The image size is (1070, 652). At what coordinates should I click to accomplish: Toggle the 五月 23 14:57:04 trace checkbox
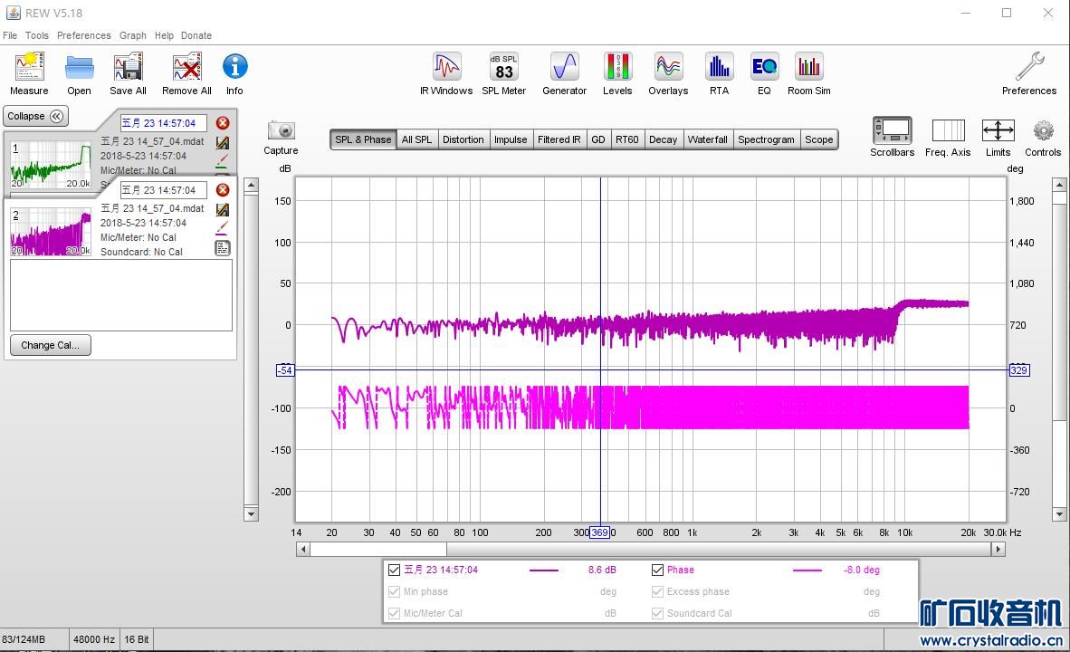394,570
